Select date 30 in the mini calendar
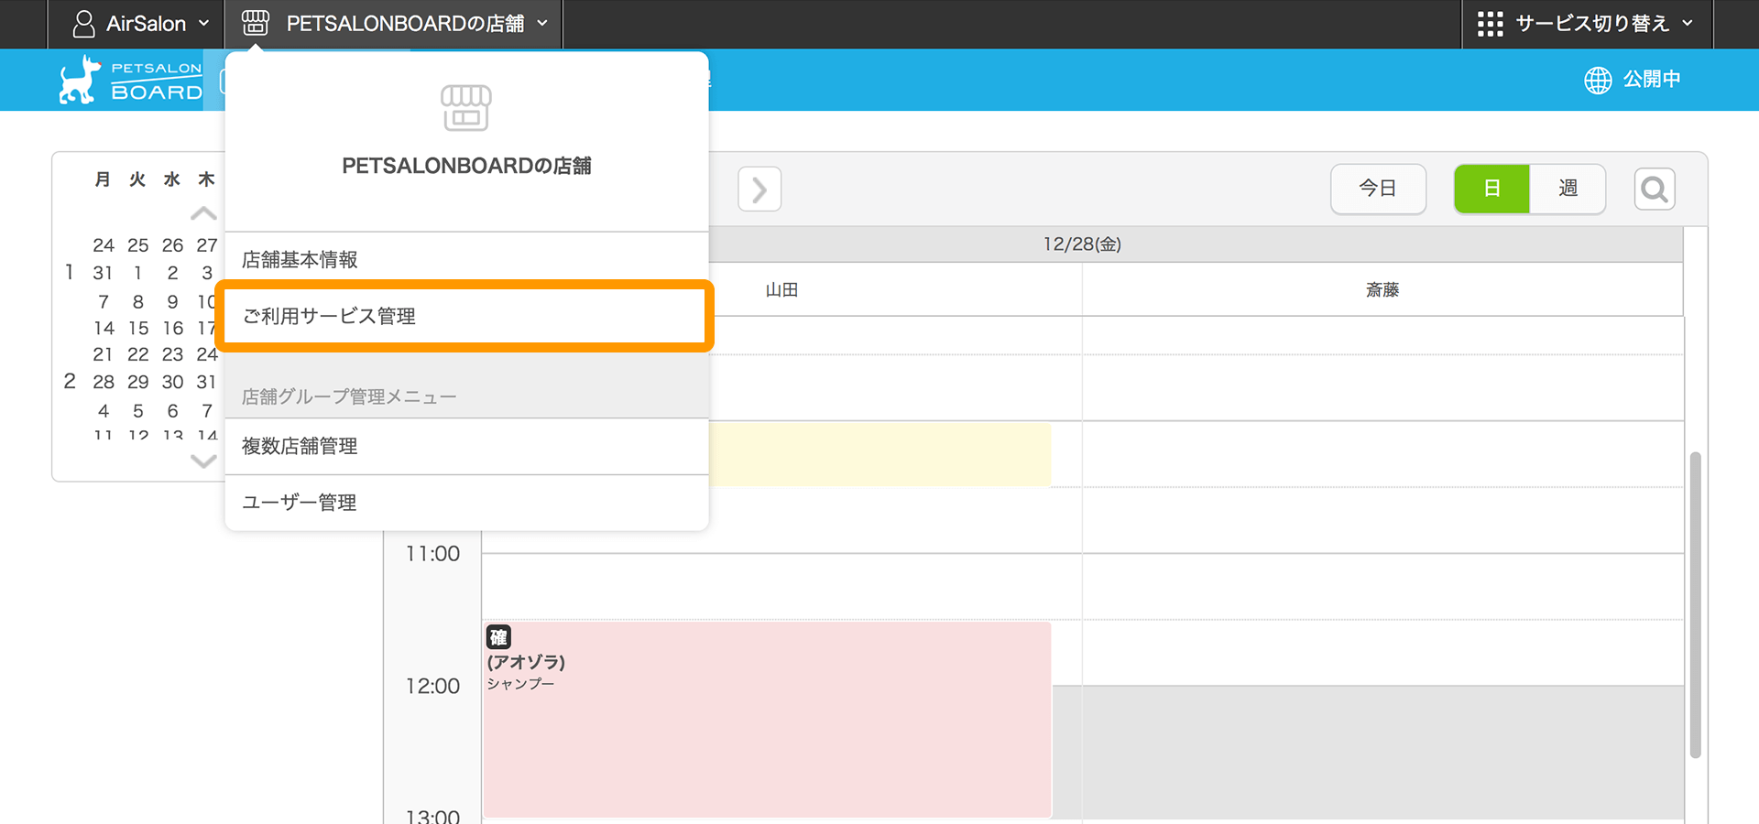Screen dimensions: 1759x824 [173, 382]
